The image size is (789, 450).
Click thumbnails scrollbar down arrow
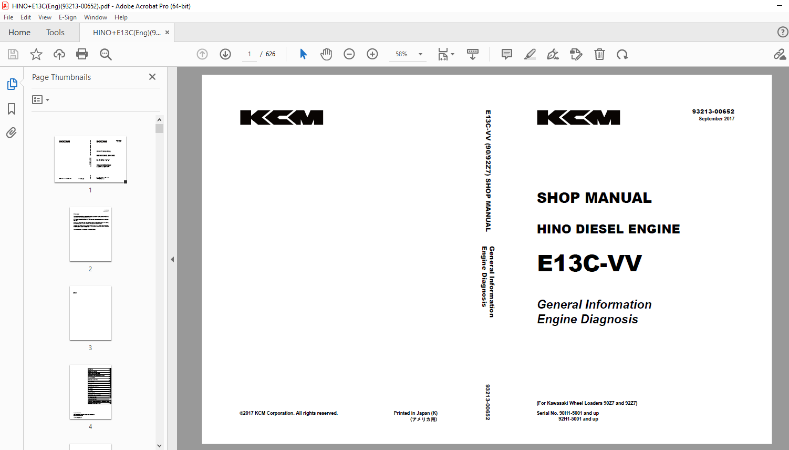[160, 446]
